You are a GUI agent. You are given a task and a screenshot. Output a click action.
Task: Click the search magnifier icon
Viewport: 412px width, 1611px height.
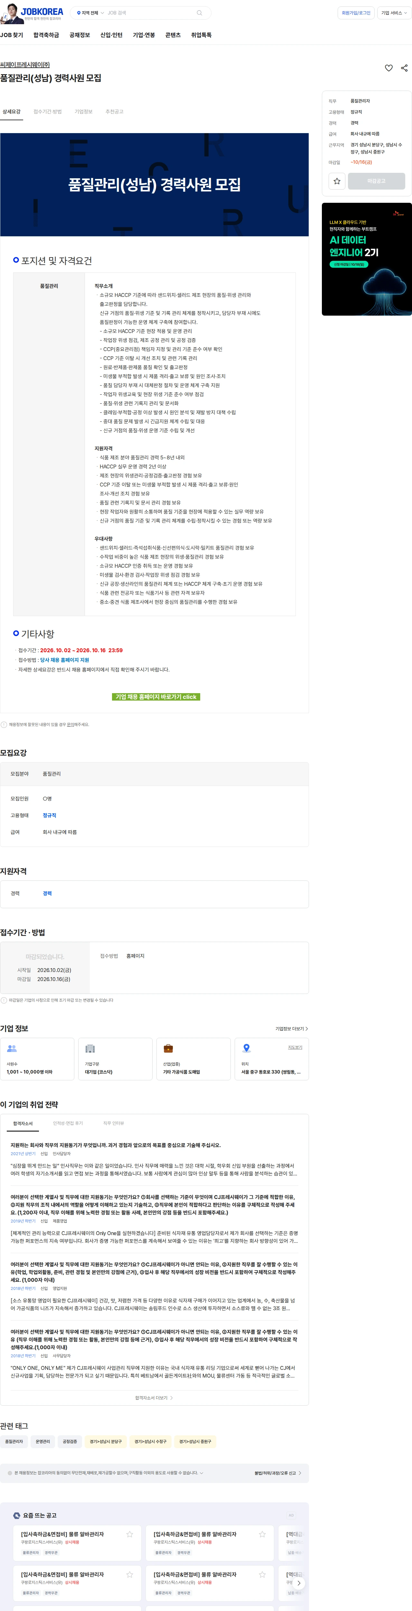[199, 13]
